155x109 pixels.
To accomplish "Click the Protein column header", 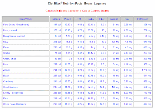I will tap(68, 19).
